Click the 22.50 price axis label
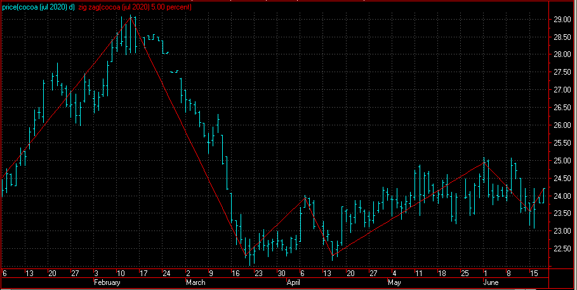This screenshot has width=577, height=290. click(562, 249)
